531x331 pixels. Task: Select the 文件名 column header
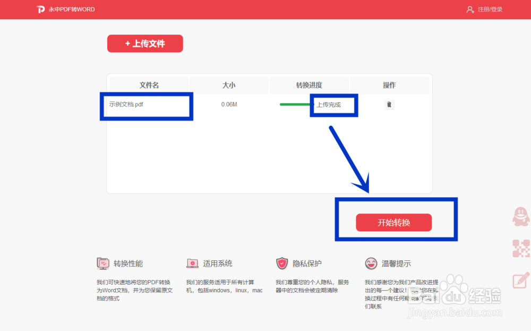(148, 85)
